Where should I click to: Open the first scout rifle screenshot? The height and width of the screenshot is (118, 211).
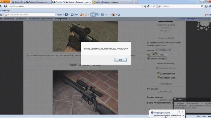click(85, 36)
